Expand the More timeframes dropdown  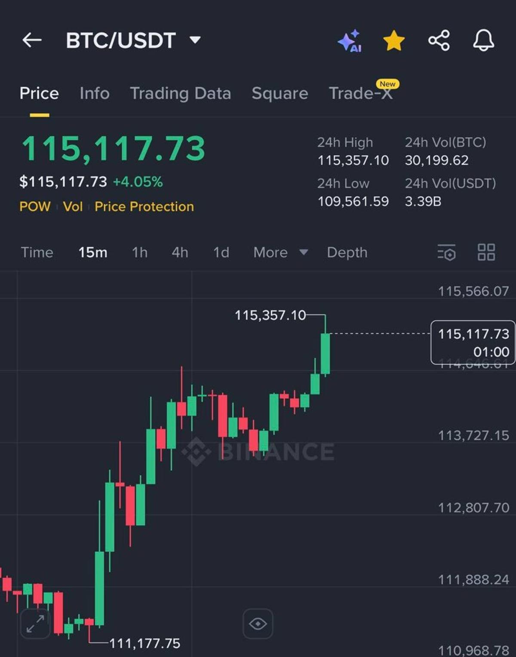pyautogui.click(x=280, y=253)
